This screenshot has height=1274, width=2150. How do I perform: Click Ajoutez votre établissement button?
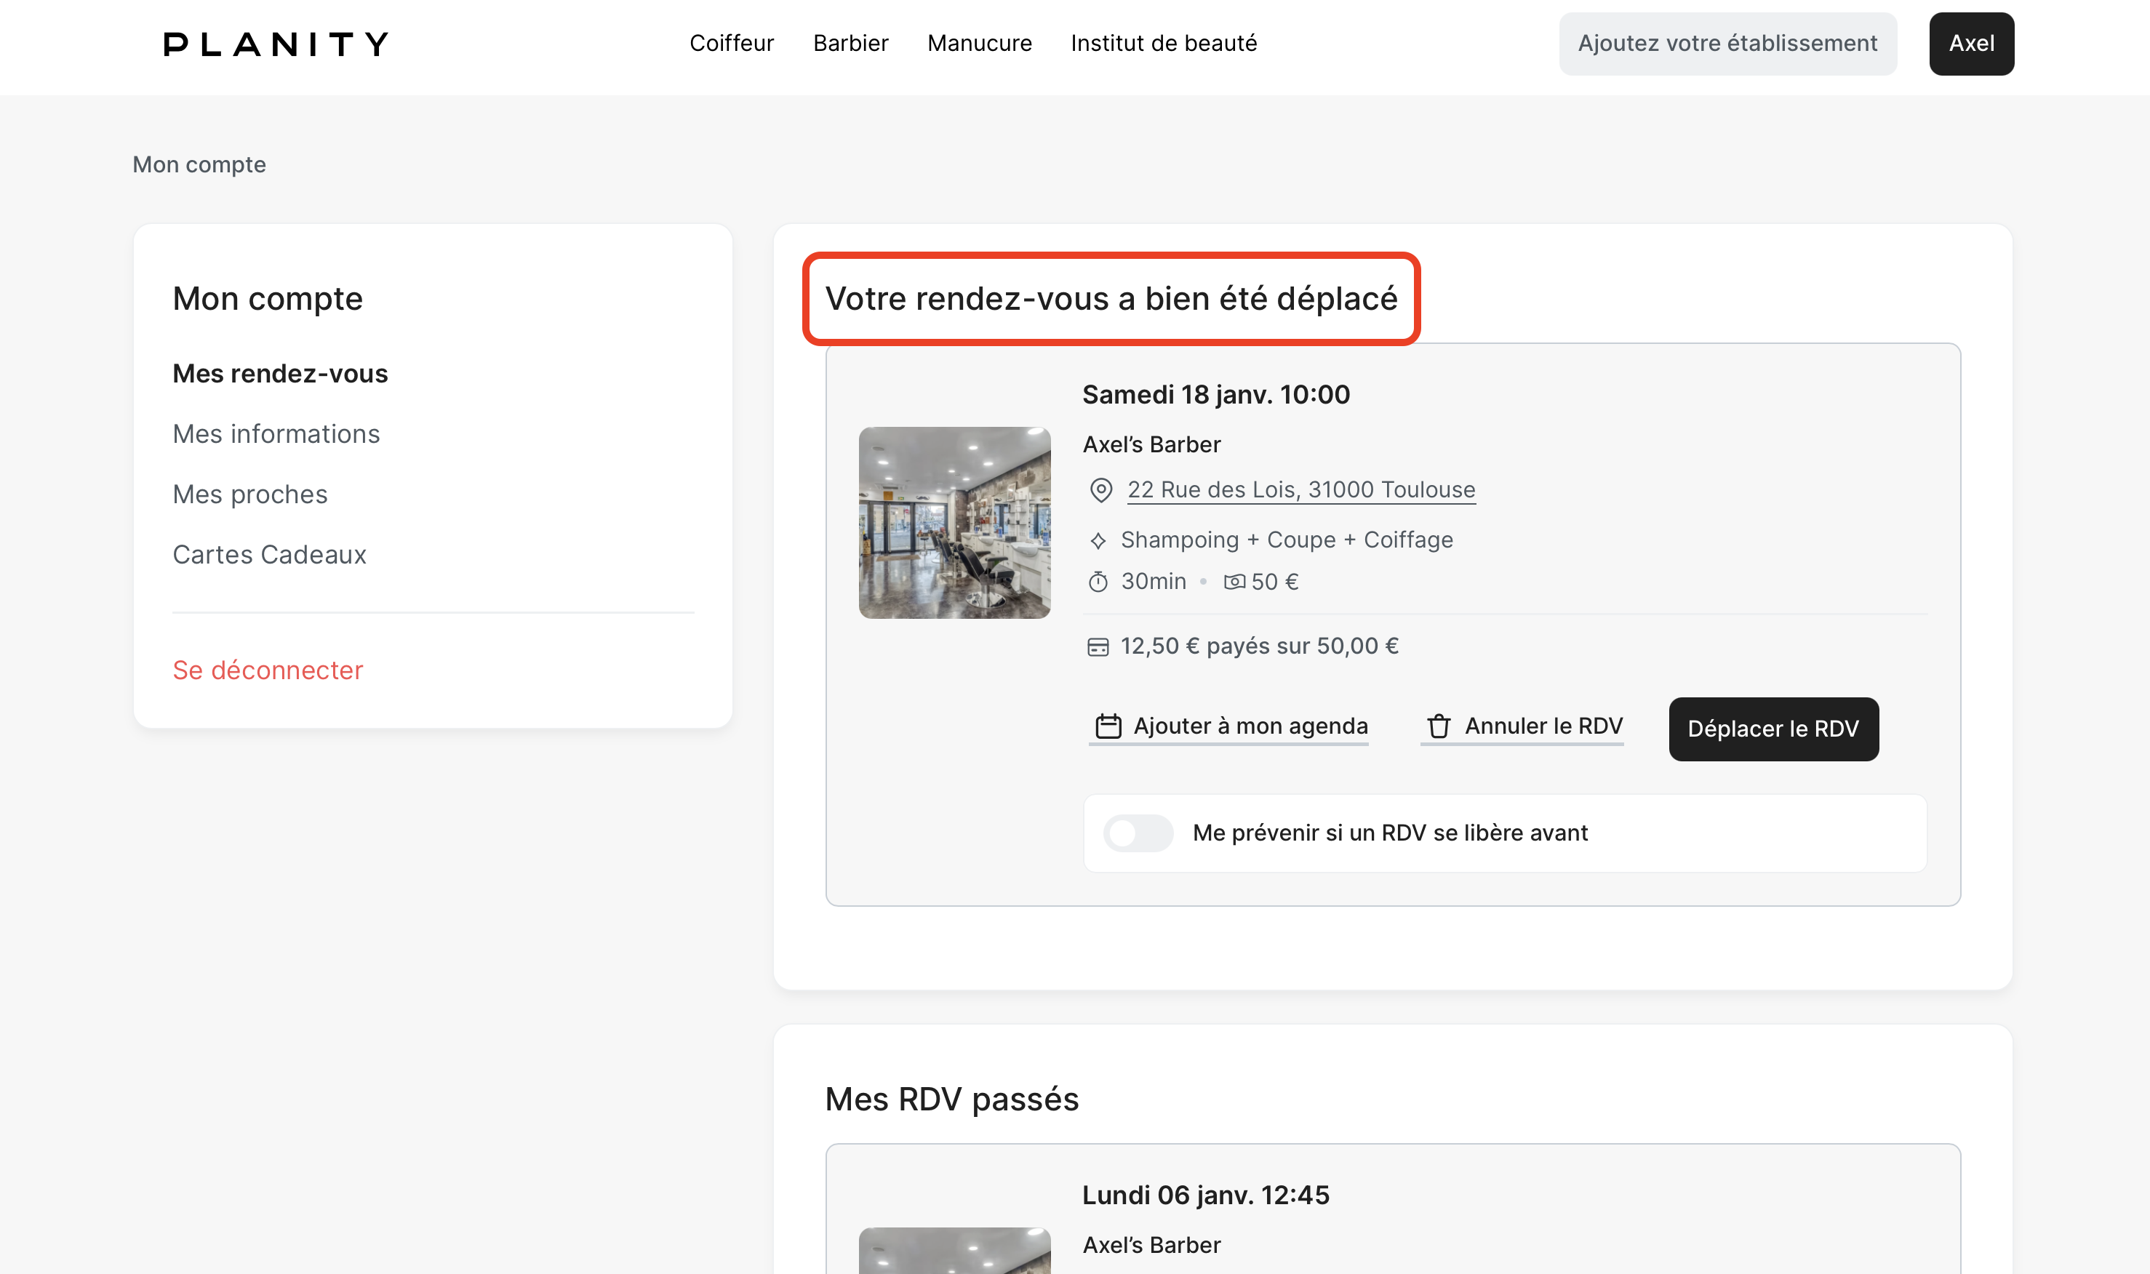coord(1727,44)
